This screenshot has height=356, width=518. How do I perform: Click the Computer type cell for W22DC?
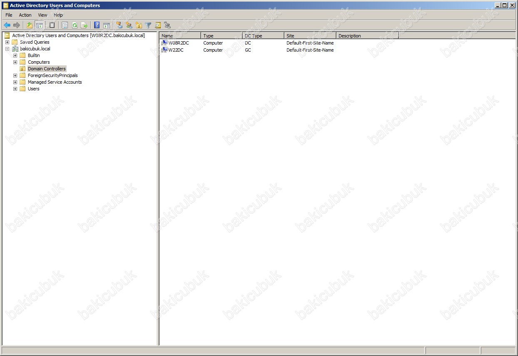213,50
